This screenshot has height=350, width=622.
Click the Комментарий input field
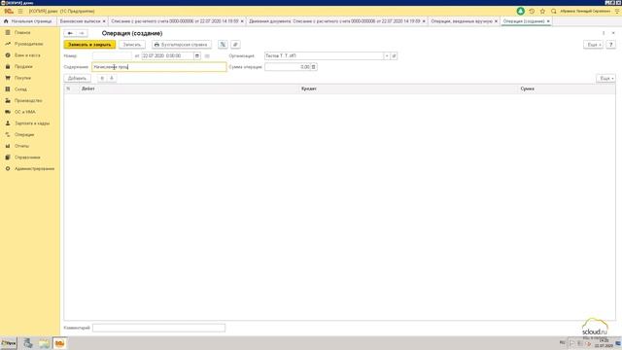click(x=158, y=328)
